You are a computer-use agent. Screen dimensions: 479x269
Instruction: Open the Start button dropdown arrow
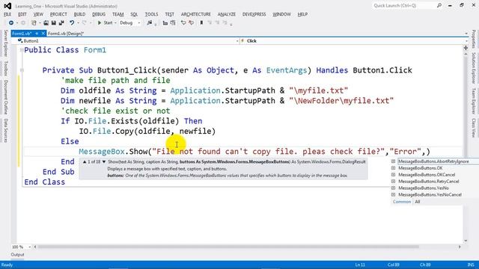pyautogui.click(x=115, y=23)
